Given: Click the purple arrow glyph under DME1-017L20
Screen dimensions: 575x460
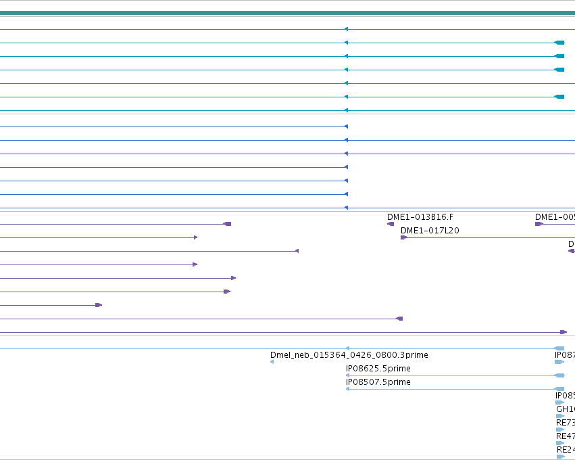Looking at the screenshot, I should coord(404,237).
